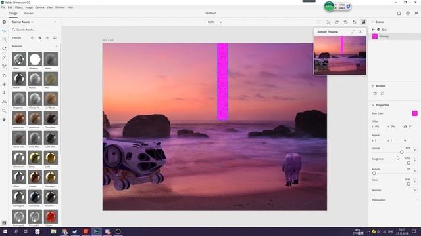Viewport: 421px width, 236px height.
Task: Toggle the Materials filter in Filter By
Action: [x=39, y=38]
